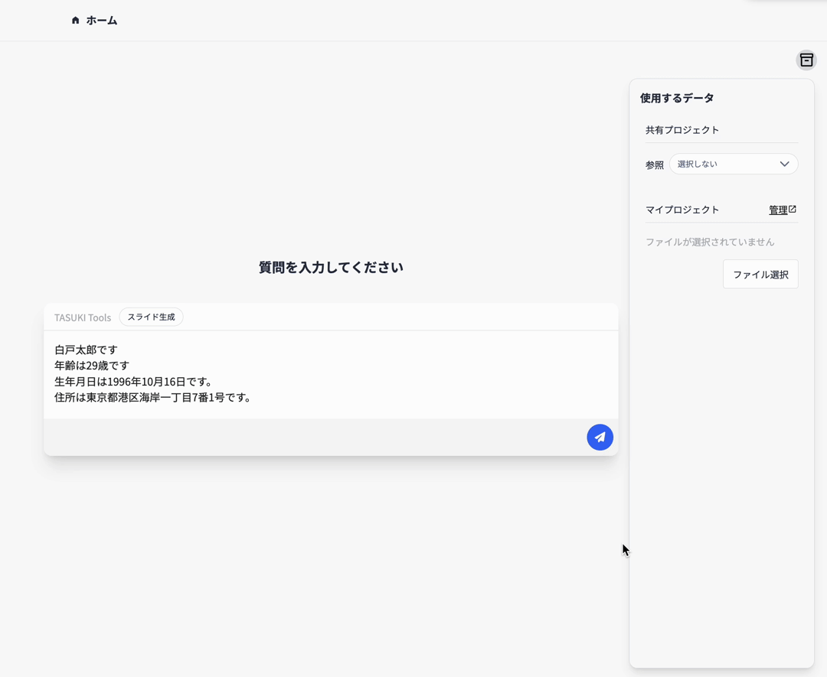Click the ファイルが選択されていません placeholder text
The width and height of the screenshot is (827, 677).
pyautogui.click(x=709, y=241)
